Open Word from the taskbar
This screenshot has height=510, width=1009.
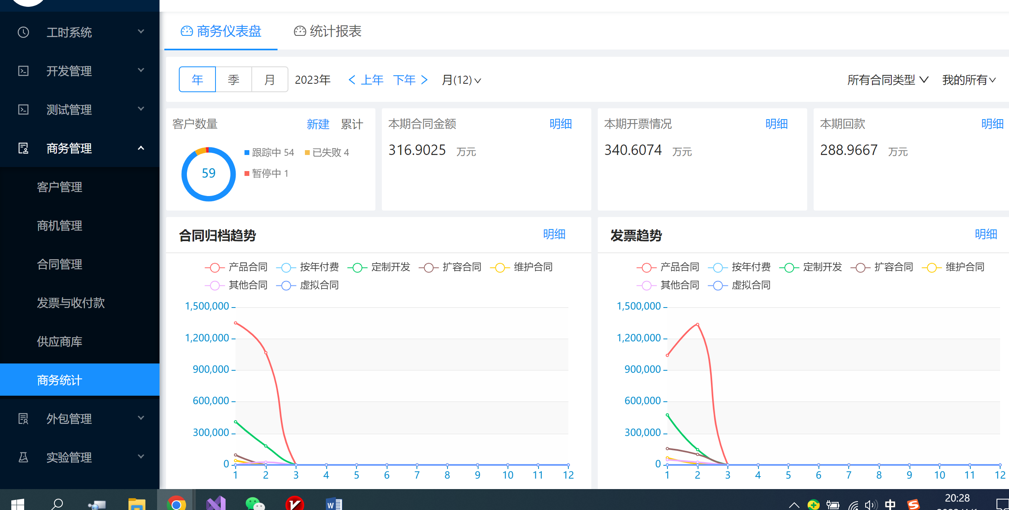coord(334,504)
